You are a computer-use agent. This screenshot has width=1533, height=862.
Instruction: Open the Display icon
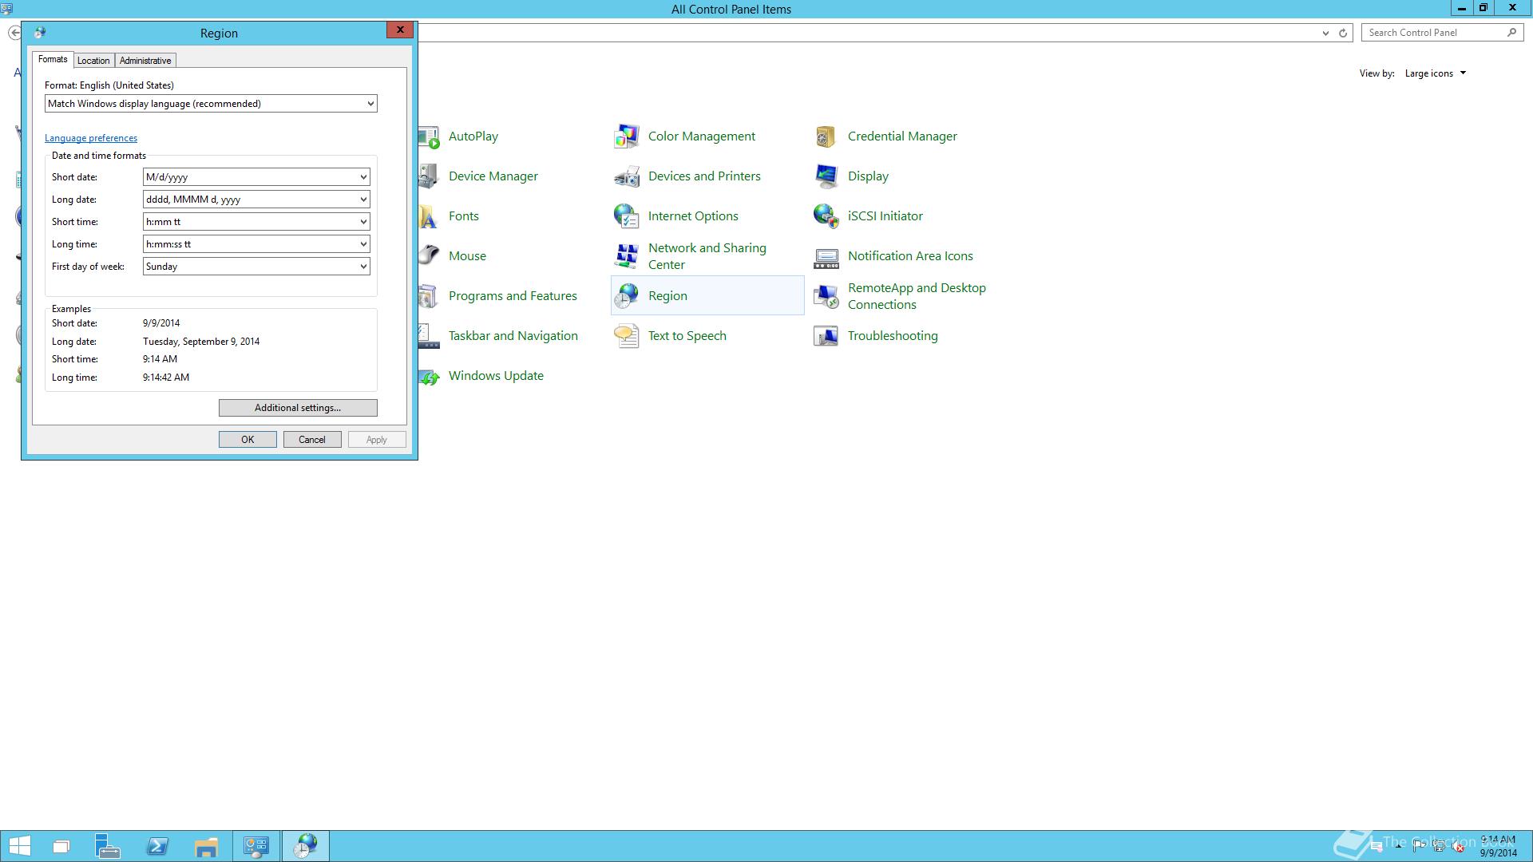826,176
